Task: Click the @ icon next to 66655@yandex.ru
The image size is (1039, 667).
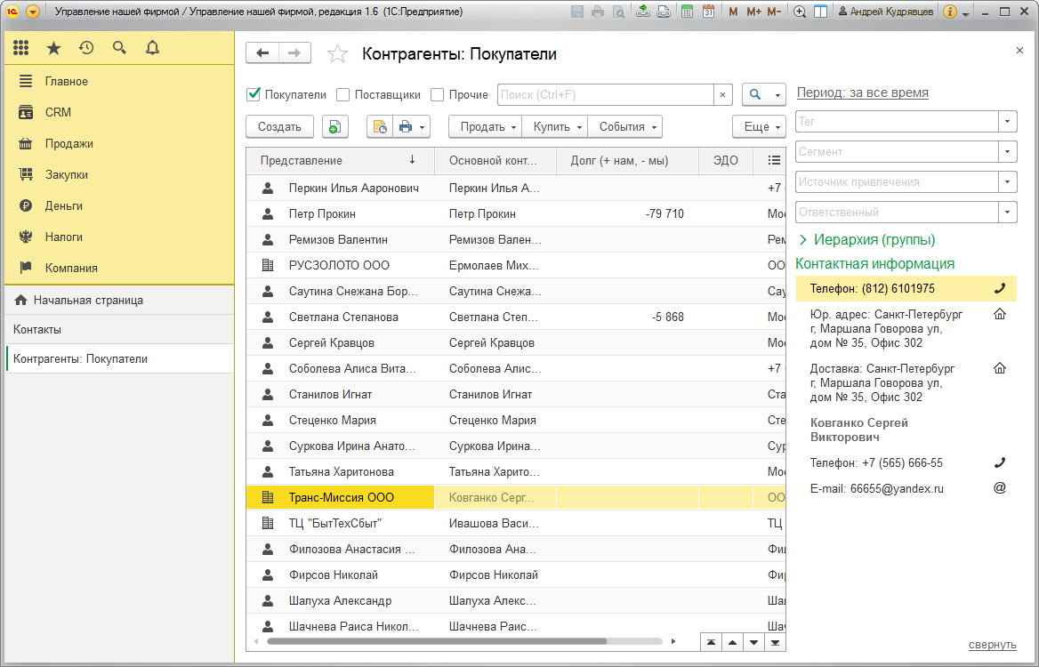Action: click(x=1000, y=488)
